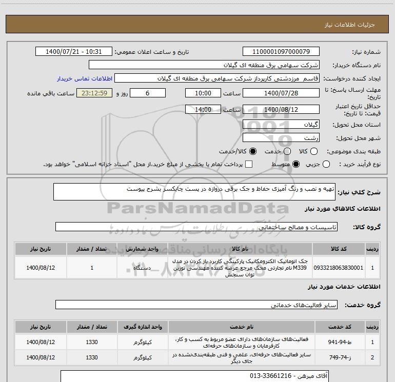This screenshot has width=395, height=382.
Task: Click the اطلاعات کالاهای مورد نیاز heading
Action: click(342, 209)
